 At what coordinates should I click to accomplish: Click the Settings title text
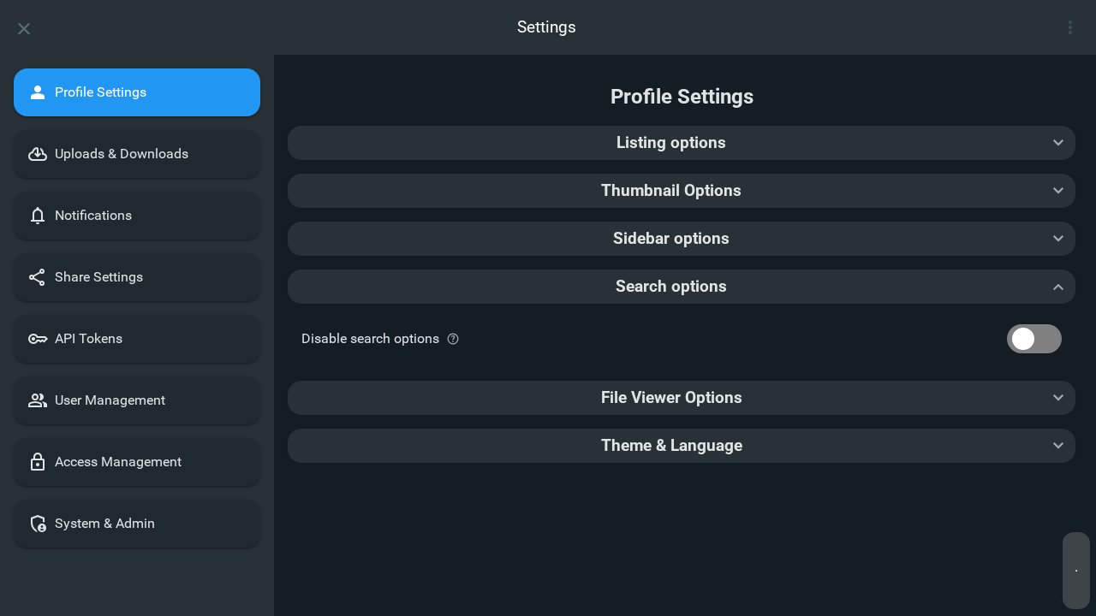point(546,27)
